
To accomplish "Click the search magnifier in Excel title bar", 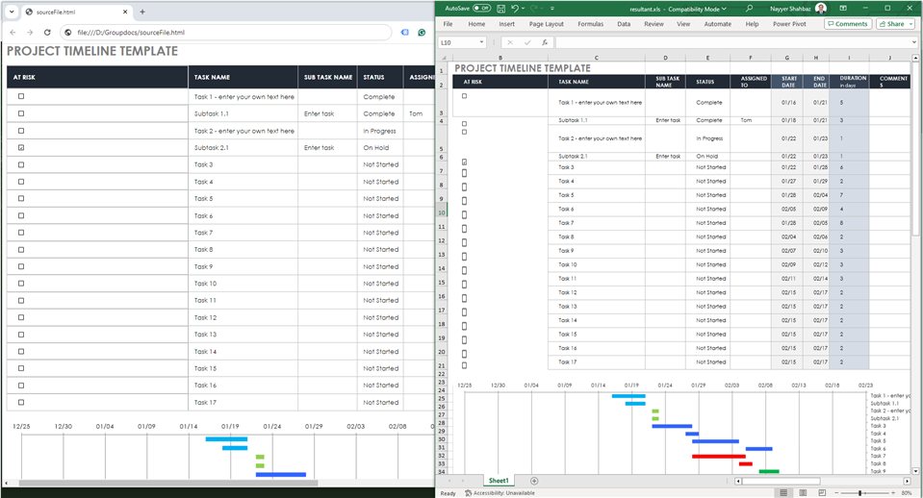I will [749, 9].
